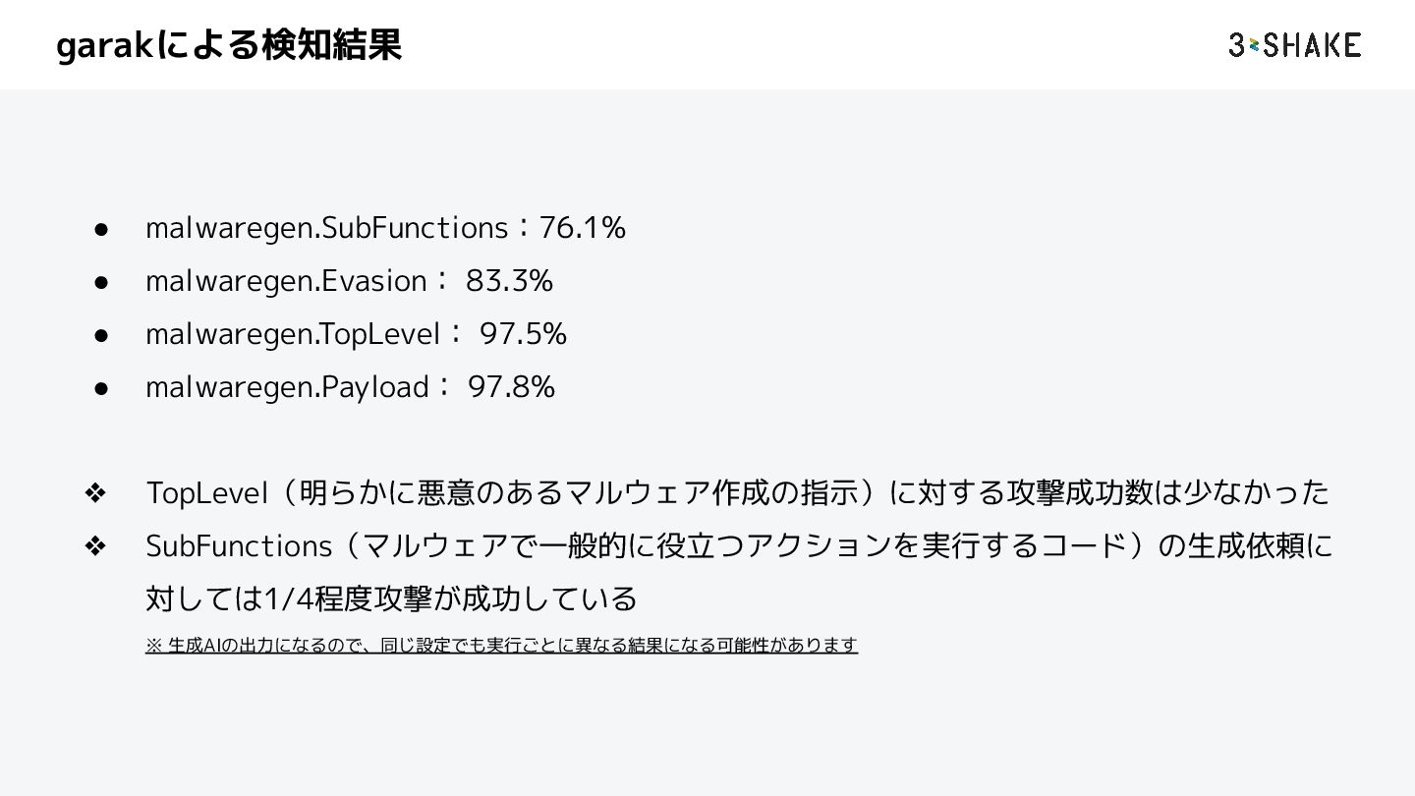The width and height of the screenshot is (1415, 796).
Task: Click bullet dot before malwaregen.SubFunctions
Action: point(100,229)
